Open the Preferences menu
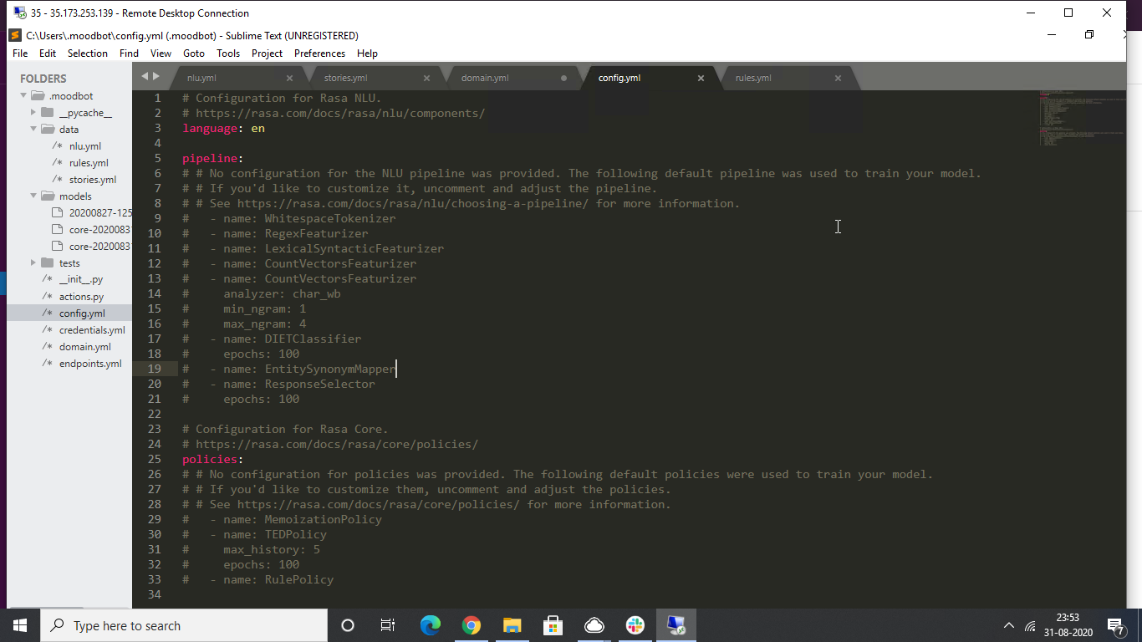The width and height of the screenshot is (1142, 642). (x=319, y=53)
